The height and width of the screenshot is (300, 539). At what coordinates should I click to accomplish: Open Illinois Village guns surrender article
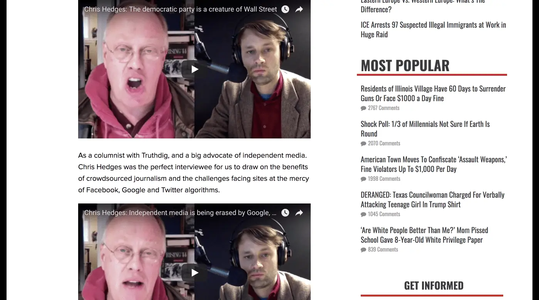(x=433, y=93)
